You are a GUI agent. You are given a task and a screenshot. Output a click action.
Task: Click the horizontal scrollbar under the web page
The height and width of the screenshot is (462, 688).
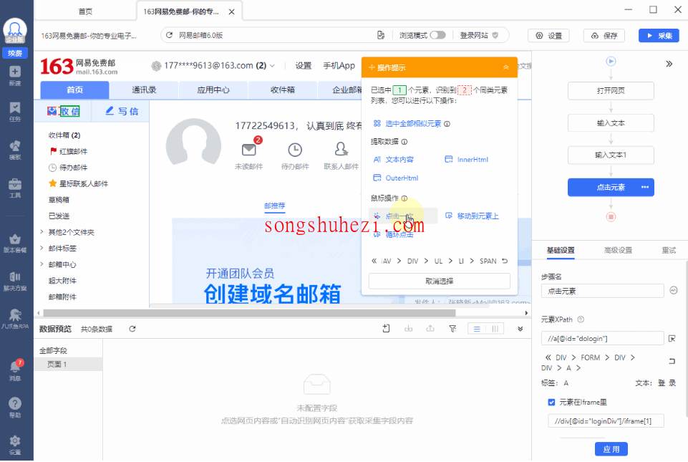click(x=249, y=313)
